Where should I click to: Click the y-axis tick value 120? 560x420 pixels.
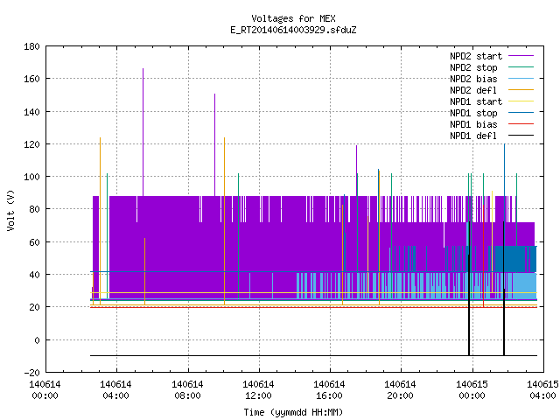point(31,144)
